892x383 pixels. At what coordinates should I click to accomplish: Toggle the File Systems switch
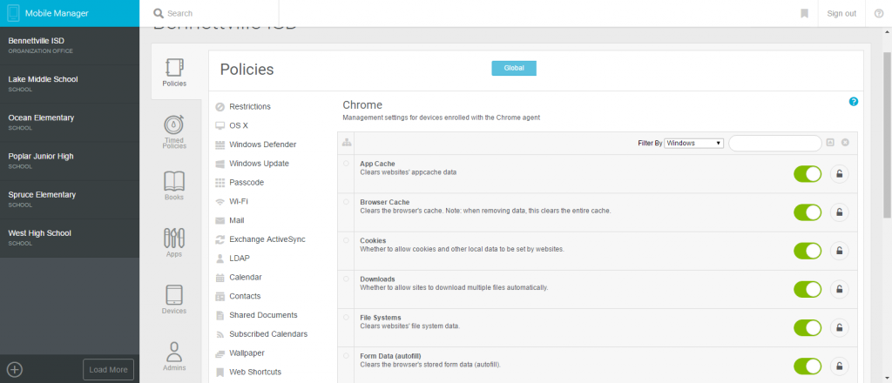tap(808, 328)
